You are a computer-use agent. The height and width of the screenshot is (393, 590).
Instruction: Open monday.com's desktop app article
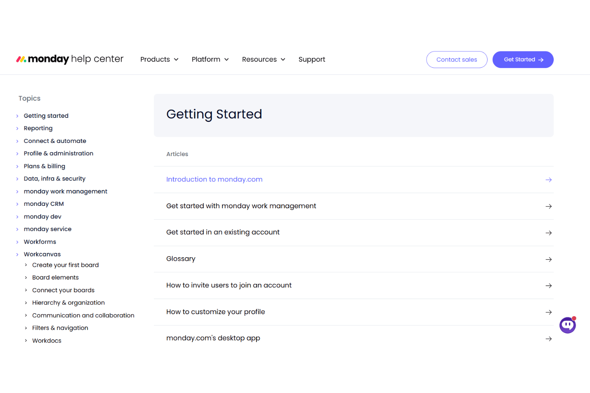pyautogui.click(x=213, y=338)
